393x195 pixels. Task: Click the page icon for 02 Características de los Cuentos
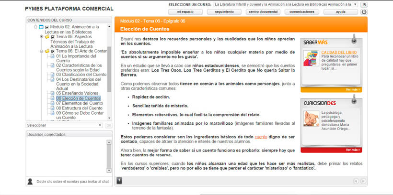(x=52, y=65)
